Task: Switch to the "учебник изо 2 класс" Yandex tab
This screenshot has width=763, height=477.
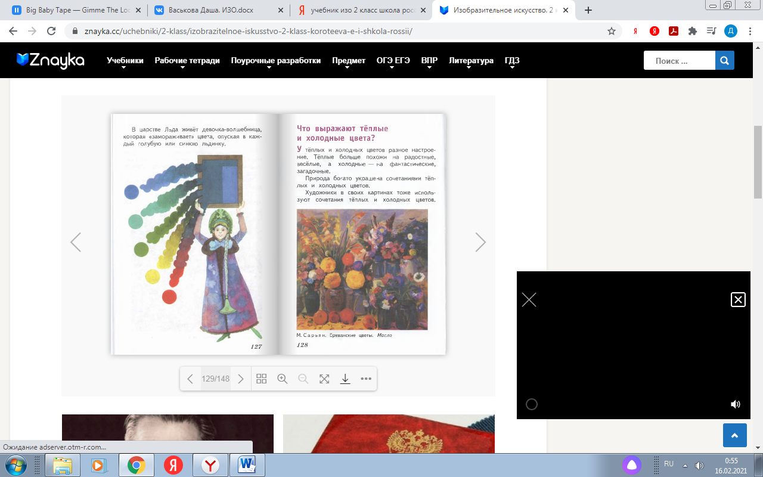Action: coord(361,10)
